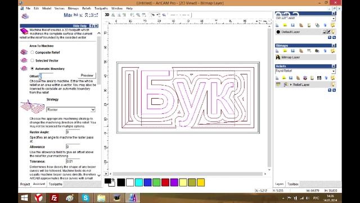Select the Selected Vector radio button
The image size is (360, 203).
coord(32,60)
